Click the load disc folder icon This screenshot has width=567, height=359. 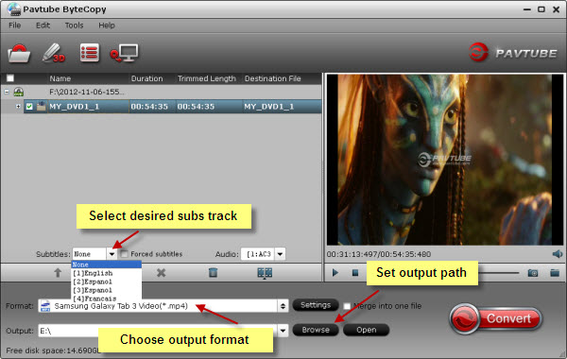pyautogui.click(x=19, y=54)
